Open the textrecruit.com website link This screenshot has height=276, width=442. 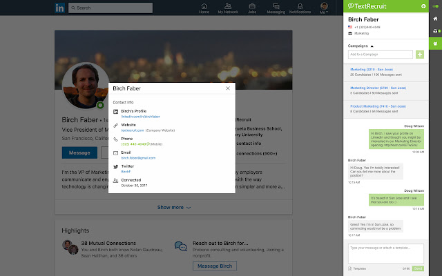pos(133,130)
